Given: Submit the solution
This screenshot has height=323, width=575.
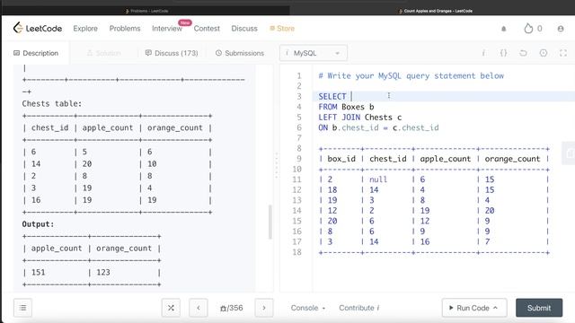Looking at the screenshot, I should 539,308.
